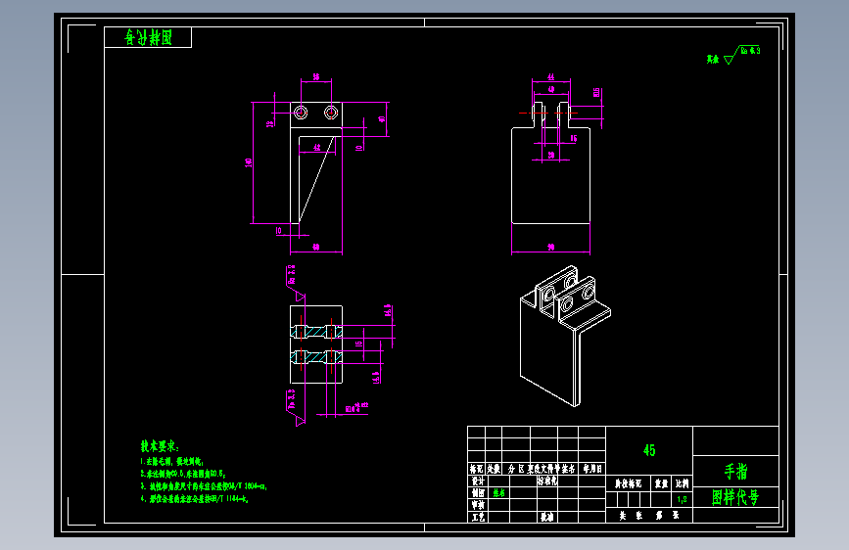This screenshot has height=550, width=849.
Task: Select the green name next to 制图
Action: [x=498, y=492]
